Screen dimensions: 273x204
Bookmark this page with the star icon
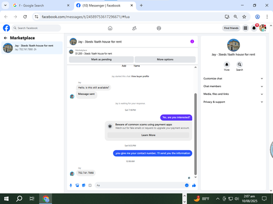coord(244,17)
